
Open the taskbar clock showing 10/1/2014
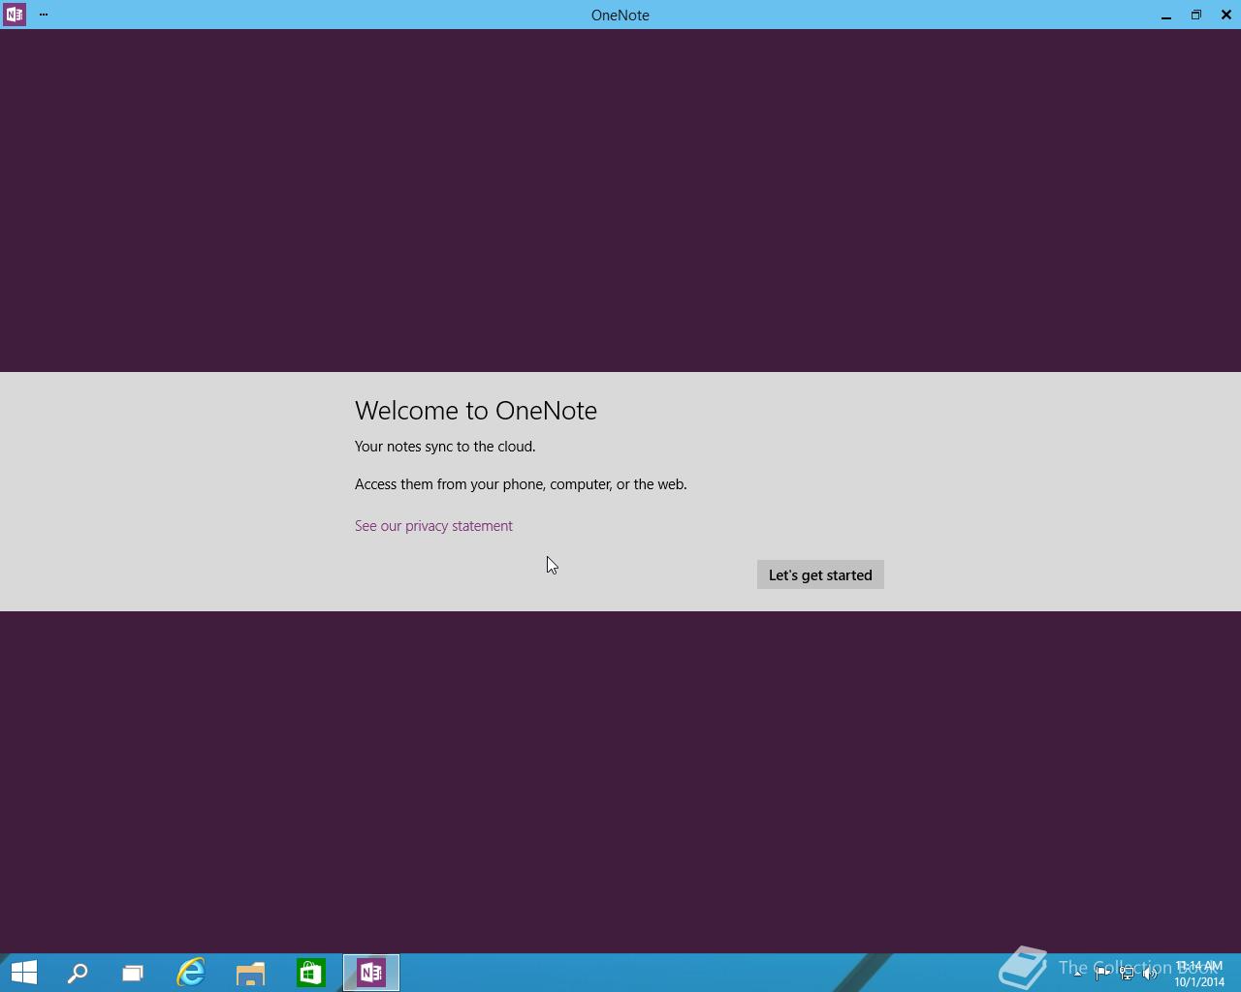coord(1199,974)
